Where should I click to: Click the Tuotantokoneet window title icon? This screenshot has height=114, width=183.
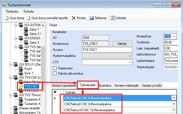tap(4, 5)
